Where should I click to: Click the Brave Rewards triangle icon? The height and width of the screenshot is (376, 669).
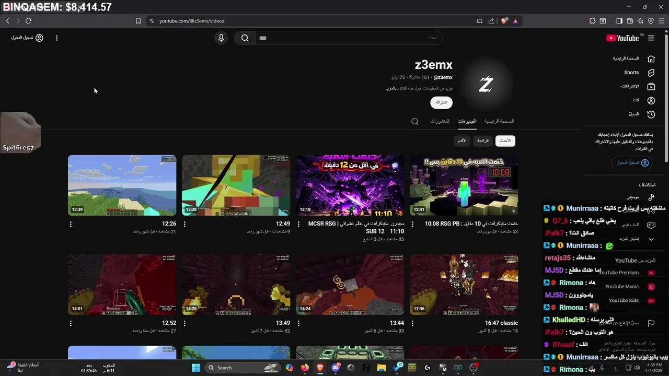(515, 21)
